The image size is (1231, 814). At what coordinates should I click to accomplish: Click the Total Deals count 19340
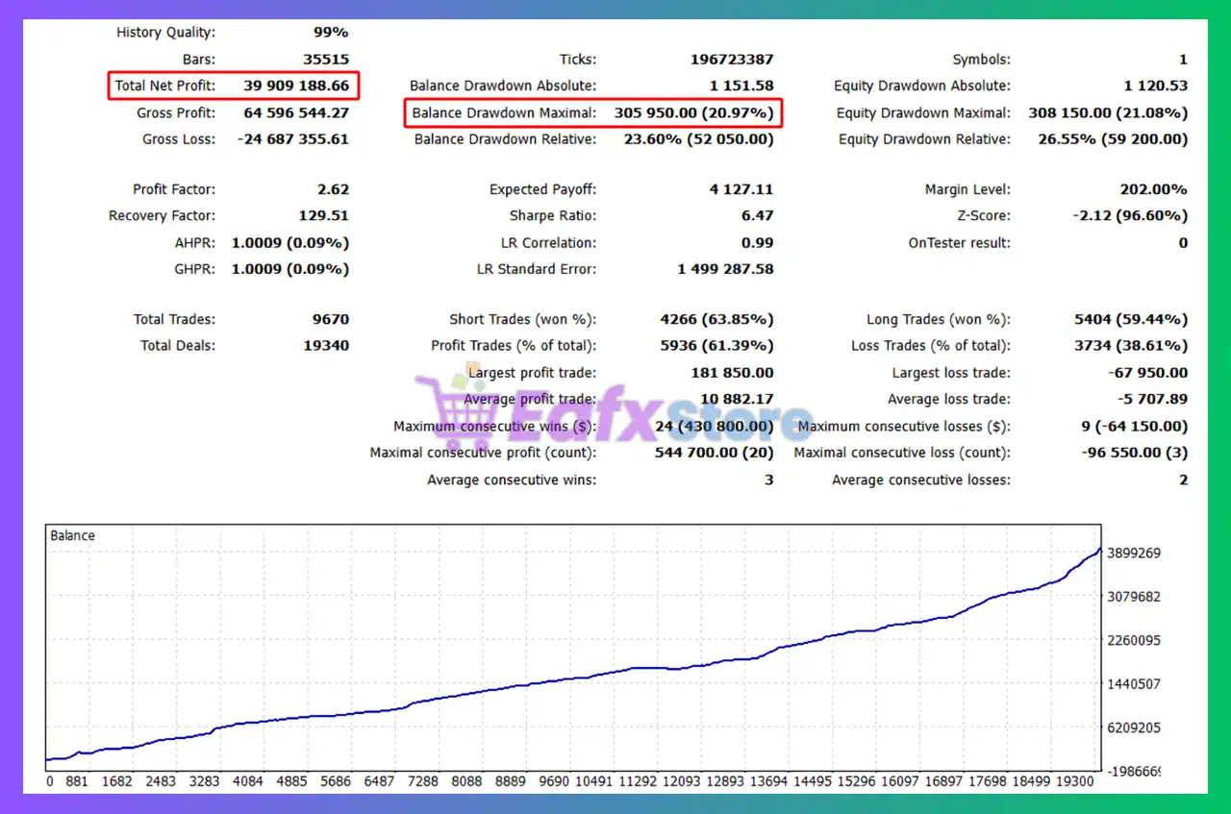326,346
